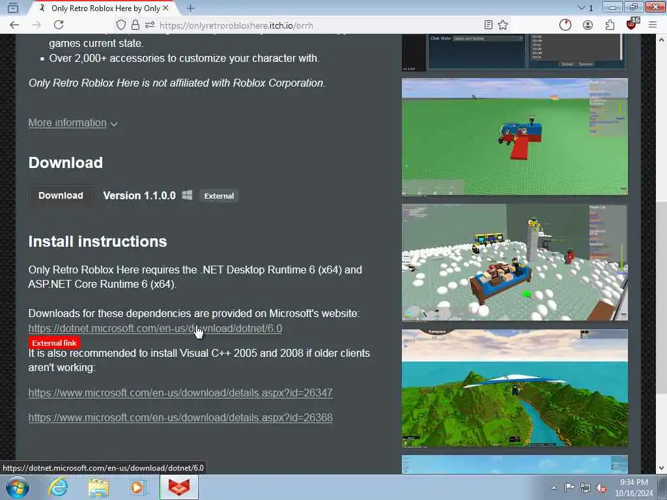Open uBlock Origin icon showing 16

pyautogui.click(x=632, y=24)
